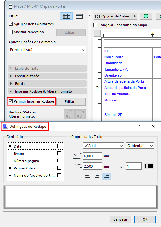The width and height of the screenshot is (161, 227).
Task: Click the table icon in Mapa title bar
Action: (x=10, y=6)
